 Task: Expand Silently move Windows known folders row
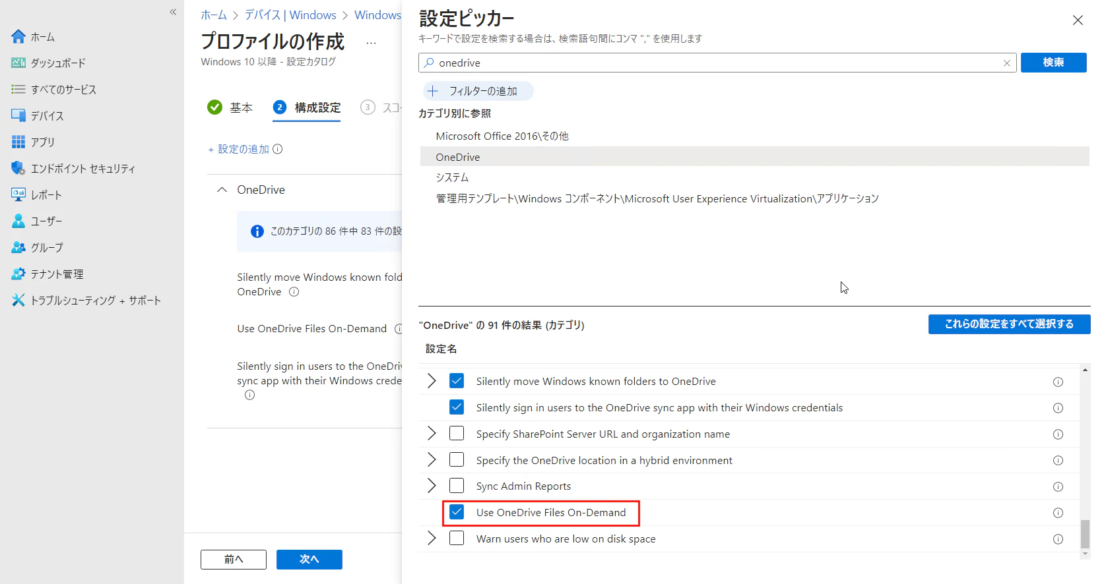(432, 381)
